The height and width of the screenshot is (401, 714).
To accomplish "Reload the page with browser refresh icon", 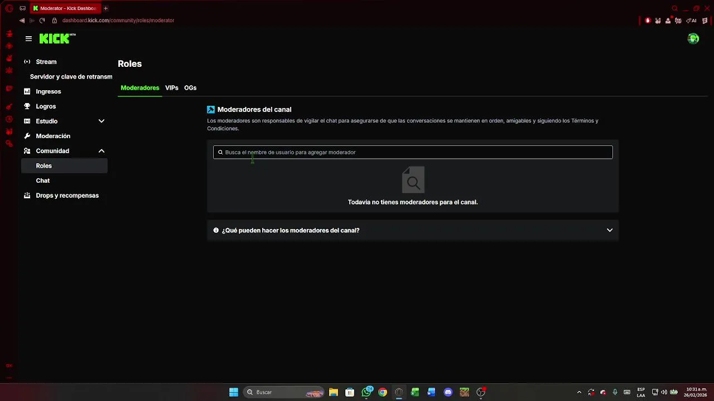I will tap(42, 21).
